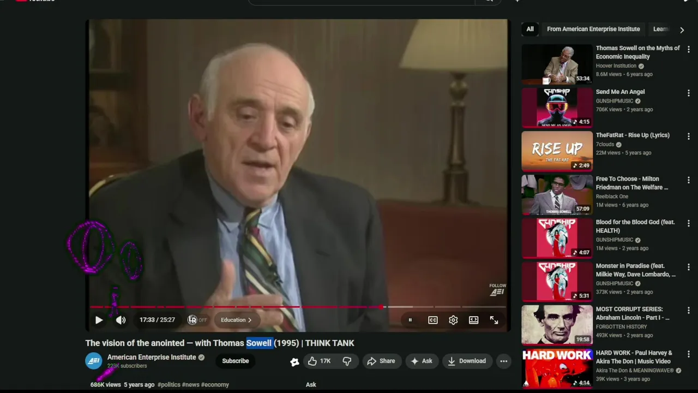This screenshot has height=393, width=698.
Task: Download the video
Action: tap(467, 361)
